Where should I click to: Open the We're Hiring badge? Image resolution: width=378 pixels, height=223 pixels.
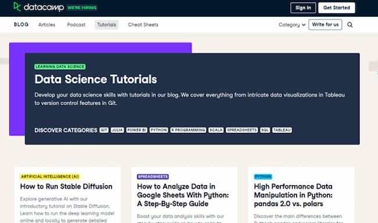click(82, 8)
